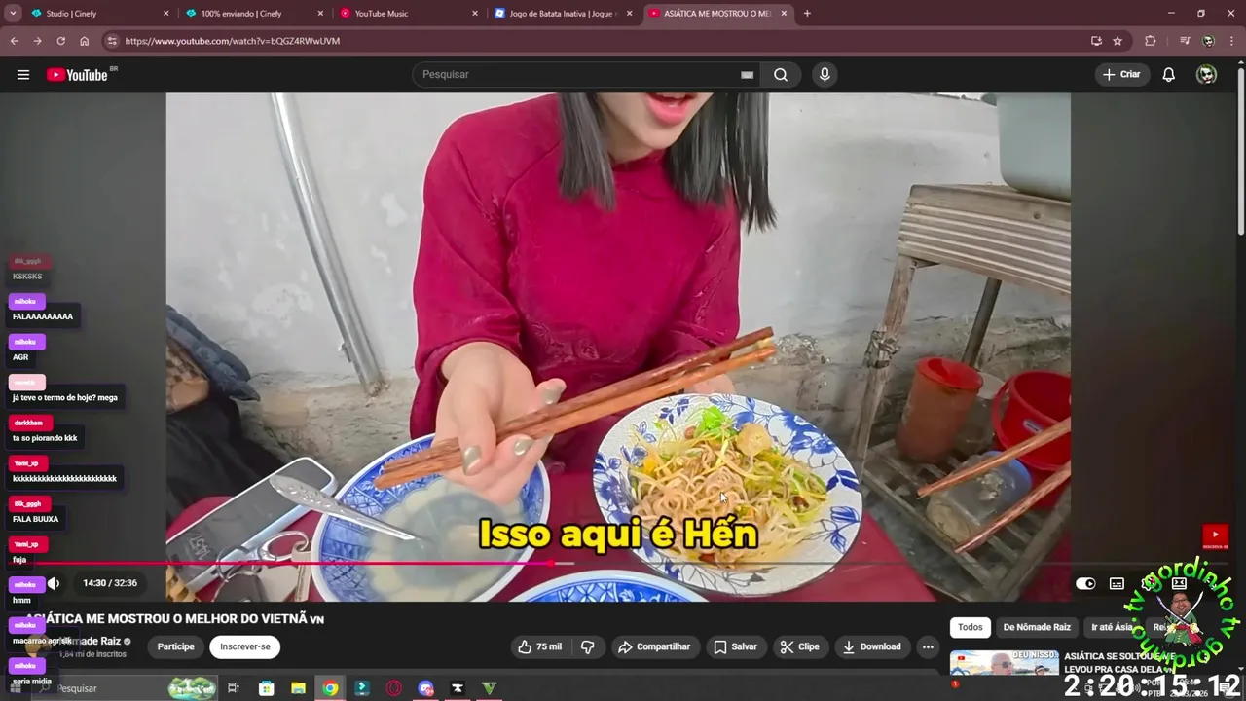This screenshot has width=1246, height=701.
Task: Select the Todos filter chip
Action: [971, 628]
